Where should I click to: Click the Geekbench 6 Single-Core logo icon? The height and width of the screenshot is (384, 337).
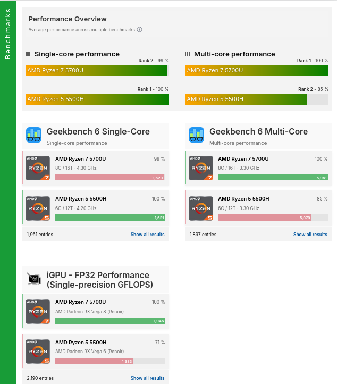coord(33,135)
